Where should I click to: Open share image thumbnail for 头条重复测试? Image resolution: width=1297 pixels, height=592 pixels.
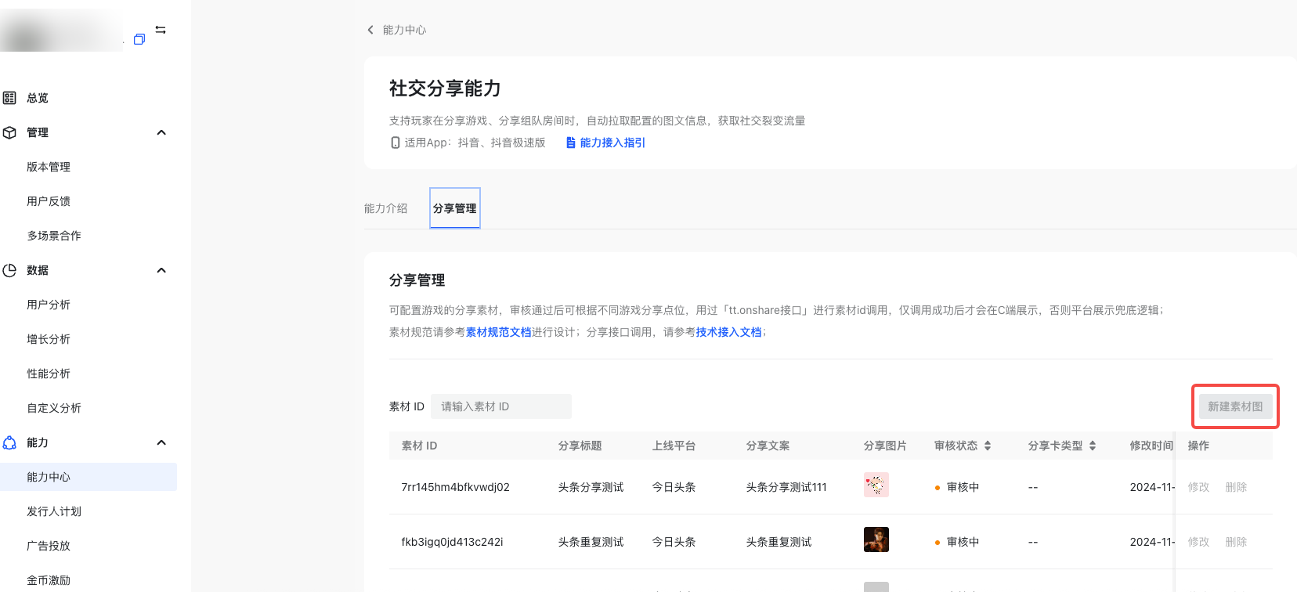[876, 540]
